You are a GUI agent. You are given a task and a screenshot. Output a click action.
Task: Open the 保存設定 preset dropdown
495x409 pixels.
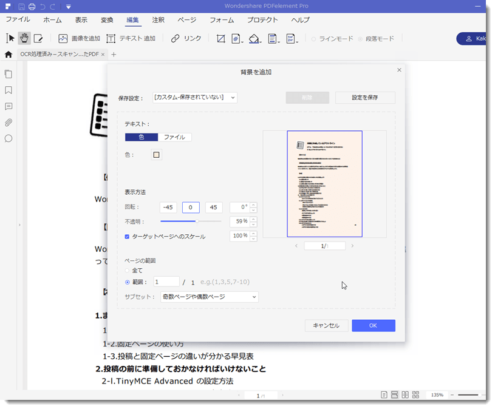point(195,98)
